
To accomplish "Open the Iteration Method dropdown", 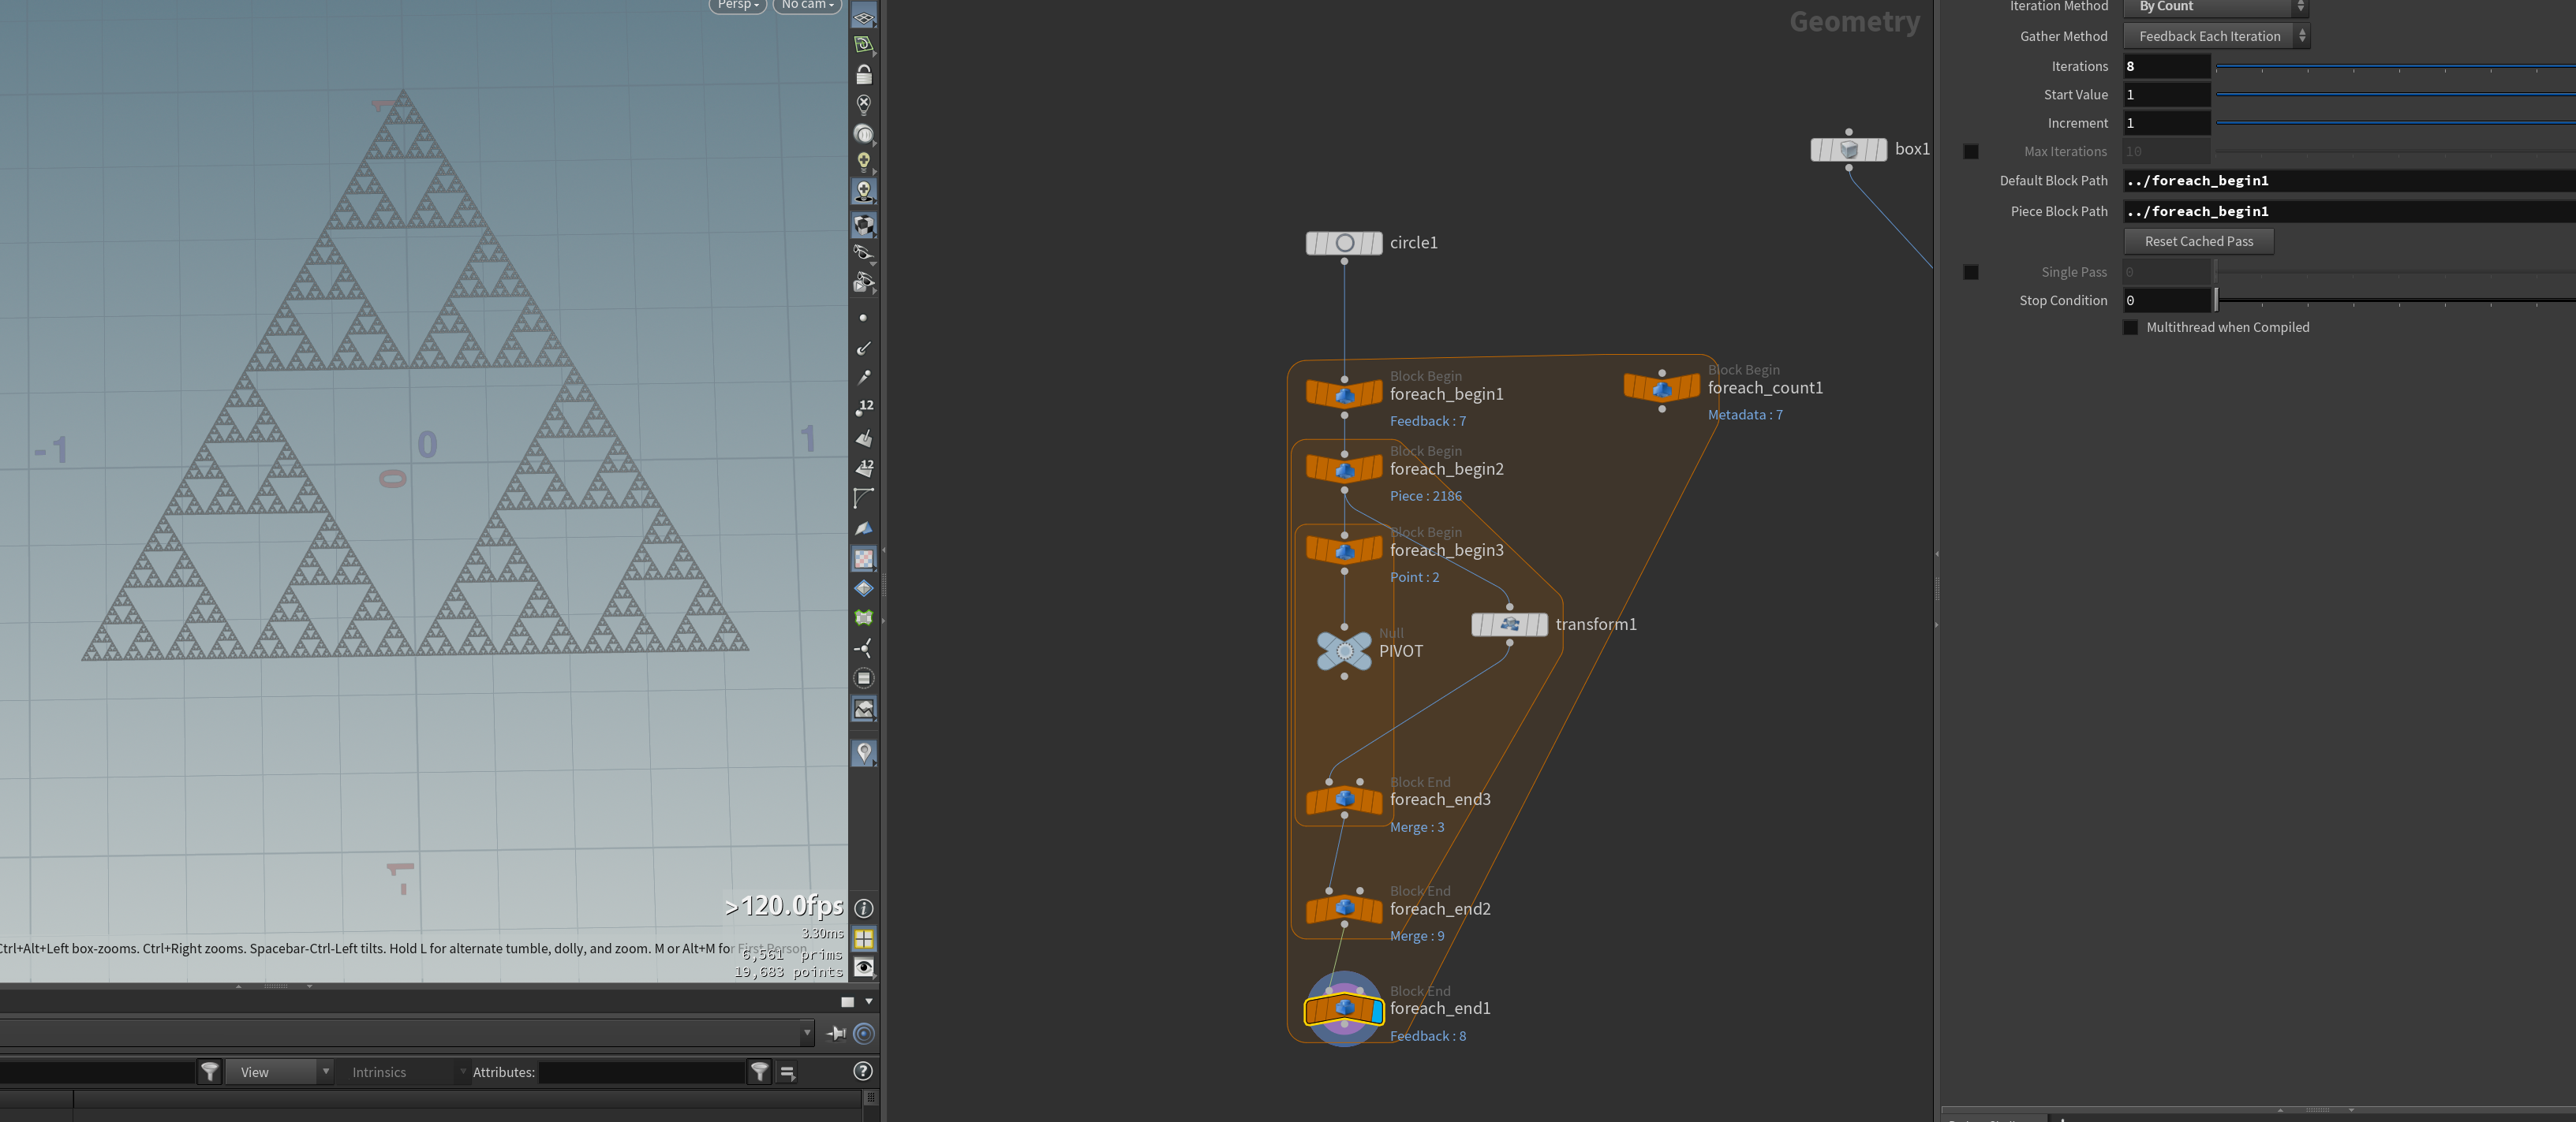I will [2215, 7].
